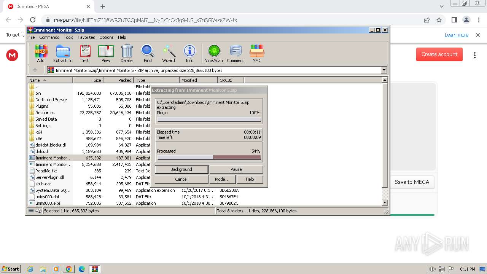Screen dimensions: 487x274
Task: Click the SFX toolbar icon
Action: point(257,53)
